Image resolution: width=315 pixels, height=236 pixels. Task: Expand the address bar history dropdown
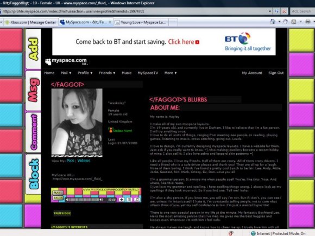pyautogui.click(x=270, y=11)
